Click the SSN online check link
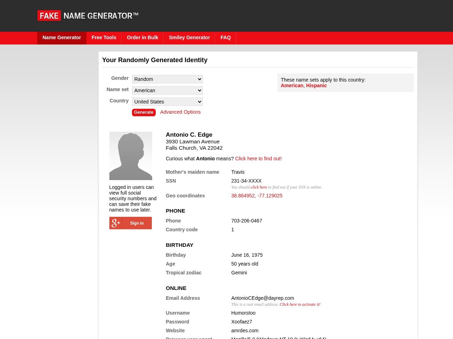Viewport: 453px width, 339px height. click(x=259, y=187)
